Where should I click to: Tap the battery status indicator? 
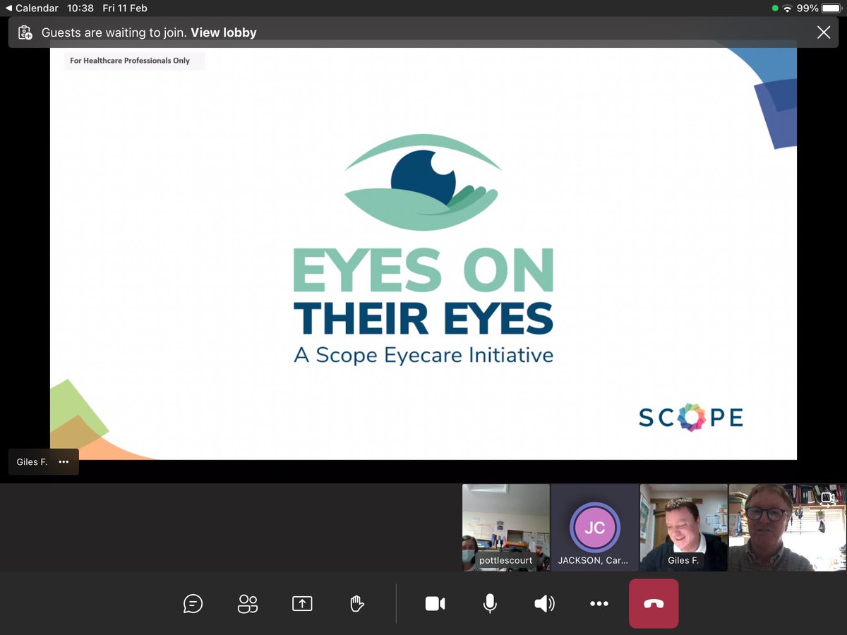(x=831, y=8)
